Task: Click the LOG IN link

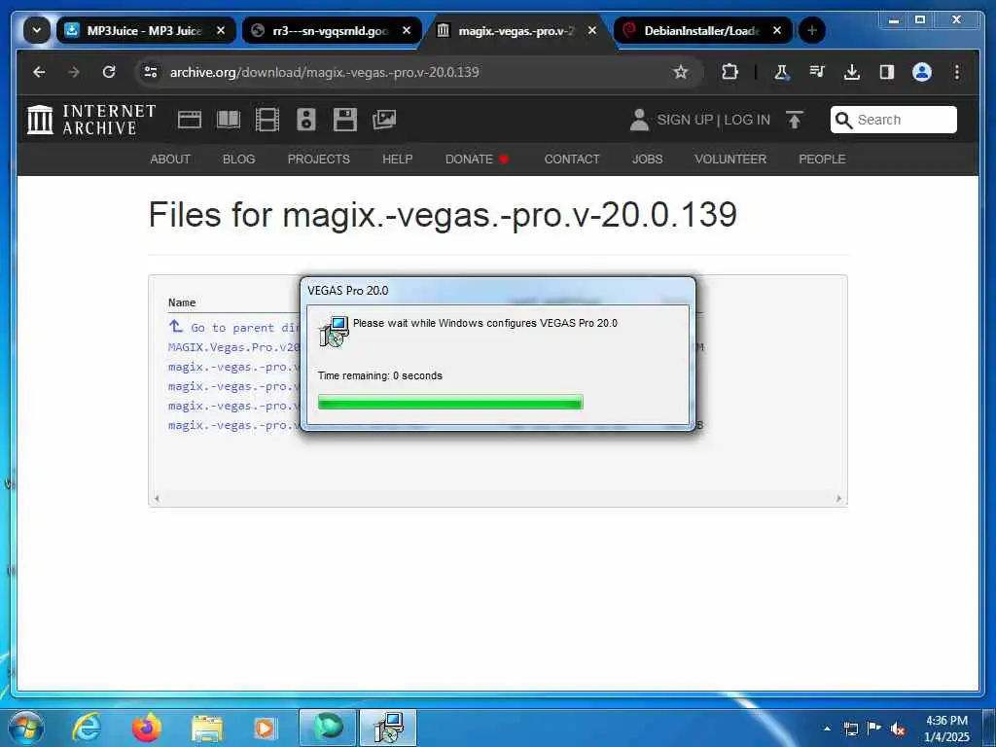Action: coord(747,120)
